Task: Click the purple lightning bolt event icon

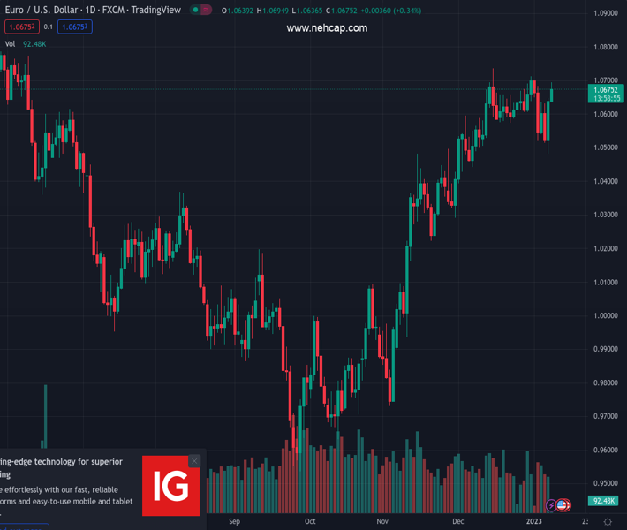Action: (552, 505)
